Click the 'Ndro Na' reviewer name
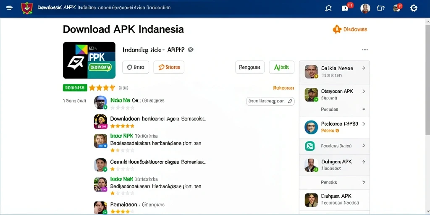Screen dimensions: 430x215 [x=120, y=100]
